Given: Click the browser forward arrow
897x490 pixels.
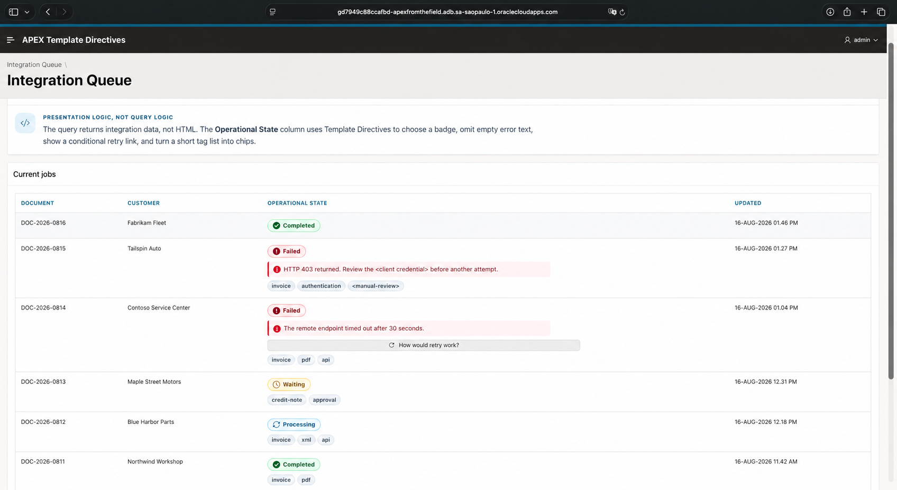Looking at the screenshot, I should (65, 12).
